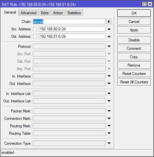Collapse the Src. Address field
This screenshot has width=154, height=157.
click(x=109, y=29)
